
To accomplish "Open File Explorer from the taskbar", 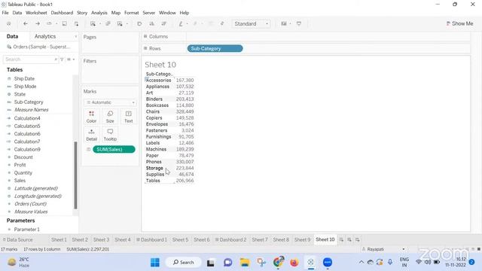I will pyautogui.click(x=245, y=263).
